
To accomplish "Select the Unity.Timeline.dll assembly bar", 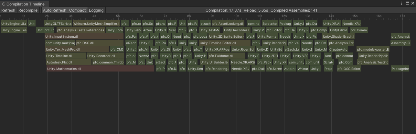I will 66,56.
